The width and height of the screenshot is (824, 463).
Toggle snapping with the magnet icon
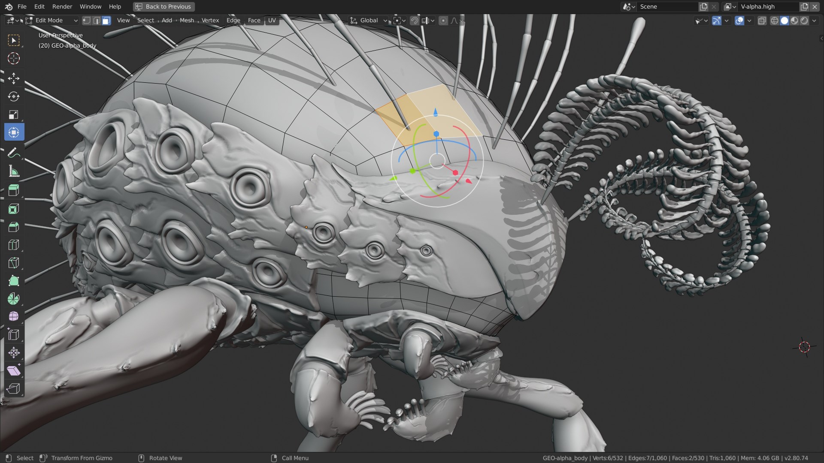click(415, 20)
